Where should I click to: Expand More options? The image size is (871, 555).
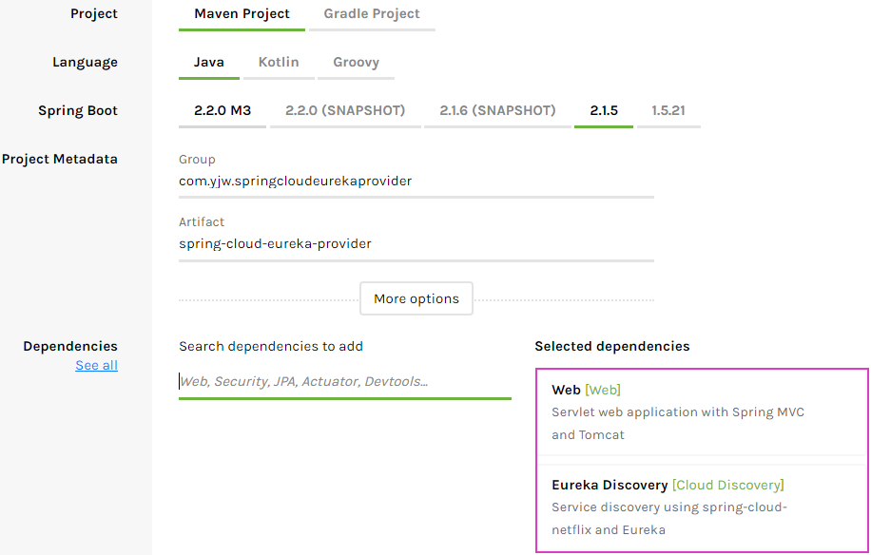click(x=416, y=298)
